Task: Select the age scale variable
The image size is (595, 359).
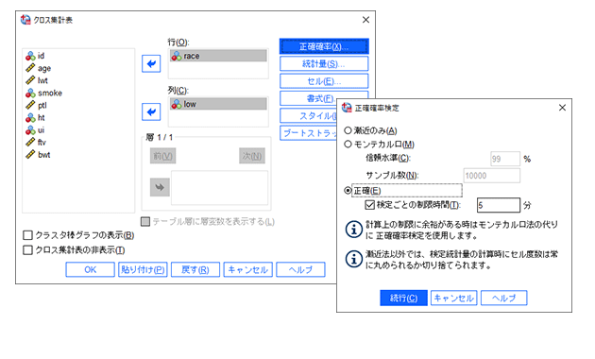Action: click(x=39, y=68)
